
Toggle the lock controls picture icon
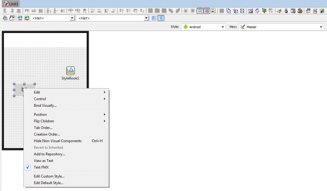pyautogui.click(x=214, y=11)
